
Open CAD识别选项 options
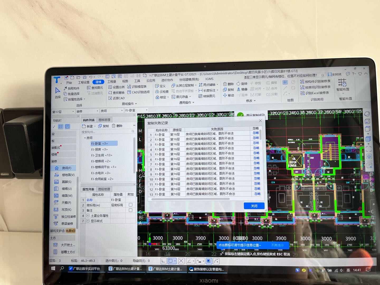139,92
